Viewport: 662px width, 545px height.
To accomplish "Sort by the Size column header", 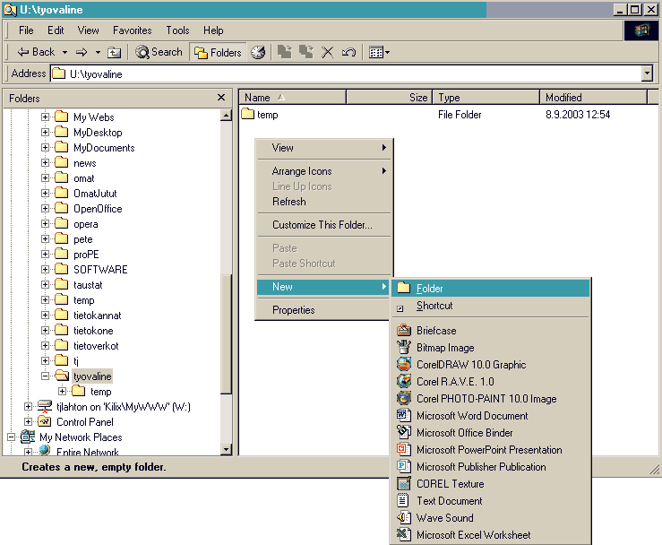I will coord(390,97).
